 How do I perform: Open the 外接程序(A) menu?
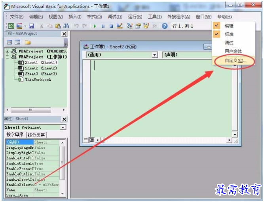[x=179, y=17]
